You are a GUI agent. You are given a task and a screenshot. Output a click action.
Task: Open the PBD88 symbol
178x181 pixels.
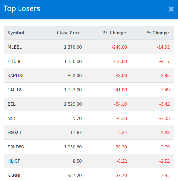(x=15, y=61)
